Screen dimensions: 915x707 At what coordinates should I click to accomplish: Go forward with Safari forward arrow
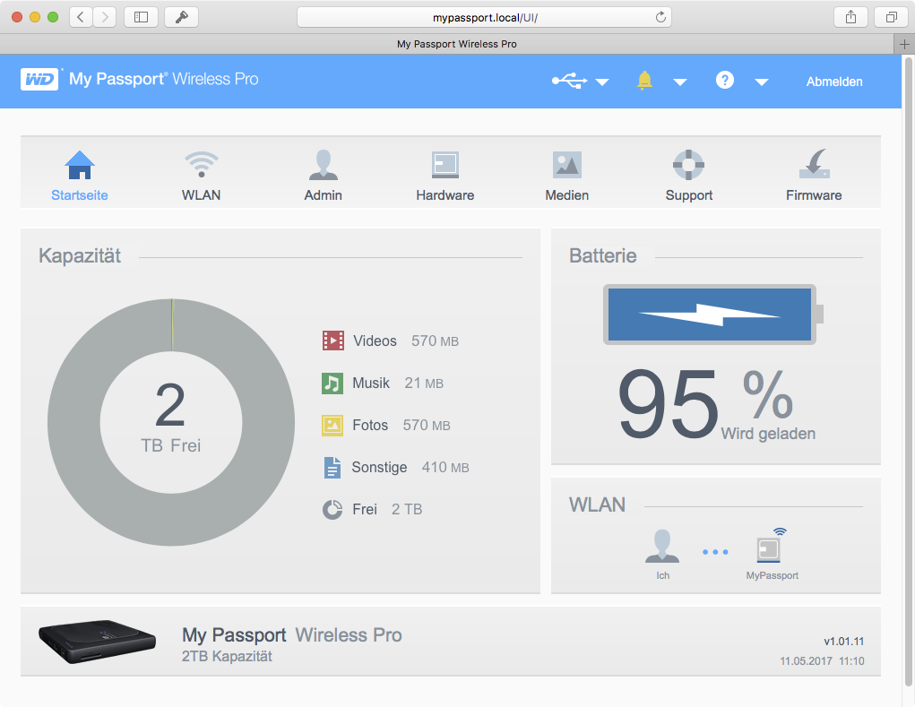(x=105, y=17)
